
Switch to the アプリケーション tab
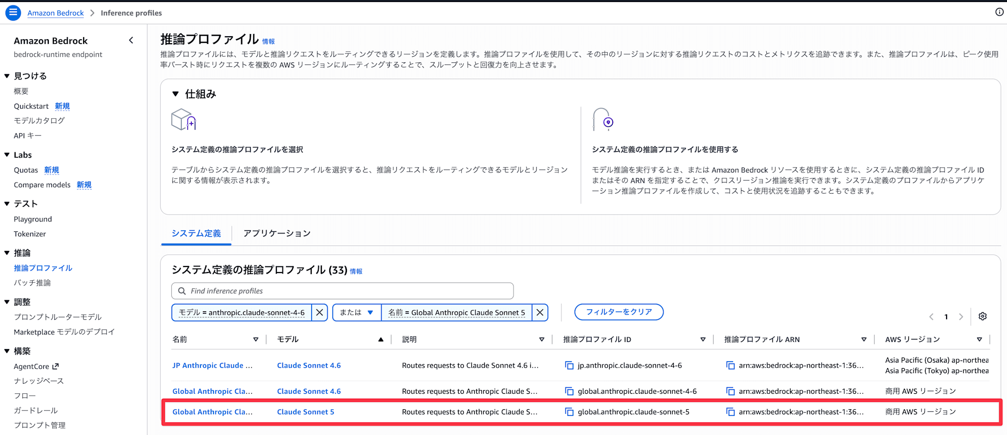(277, 233)
